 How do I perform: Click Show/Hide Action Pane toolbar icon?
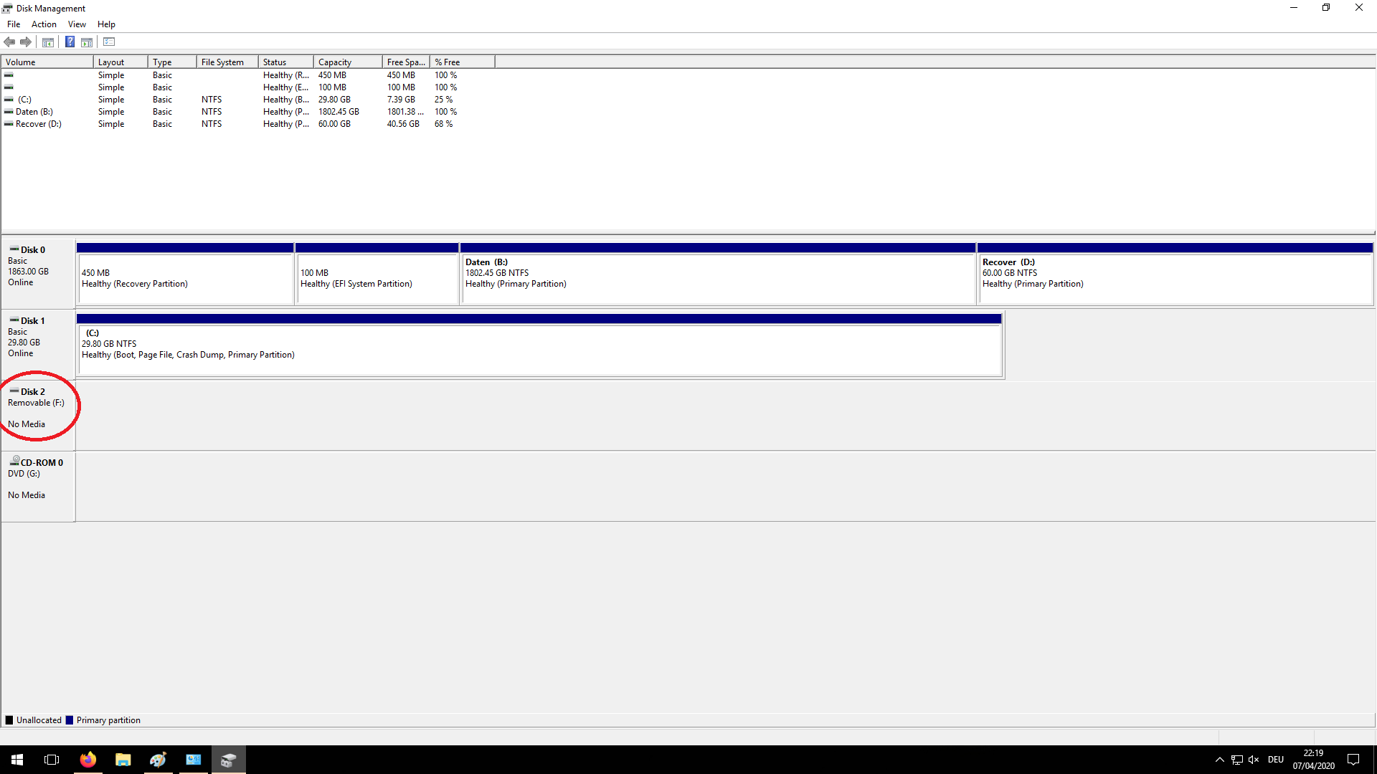coord(87,42)
